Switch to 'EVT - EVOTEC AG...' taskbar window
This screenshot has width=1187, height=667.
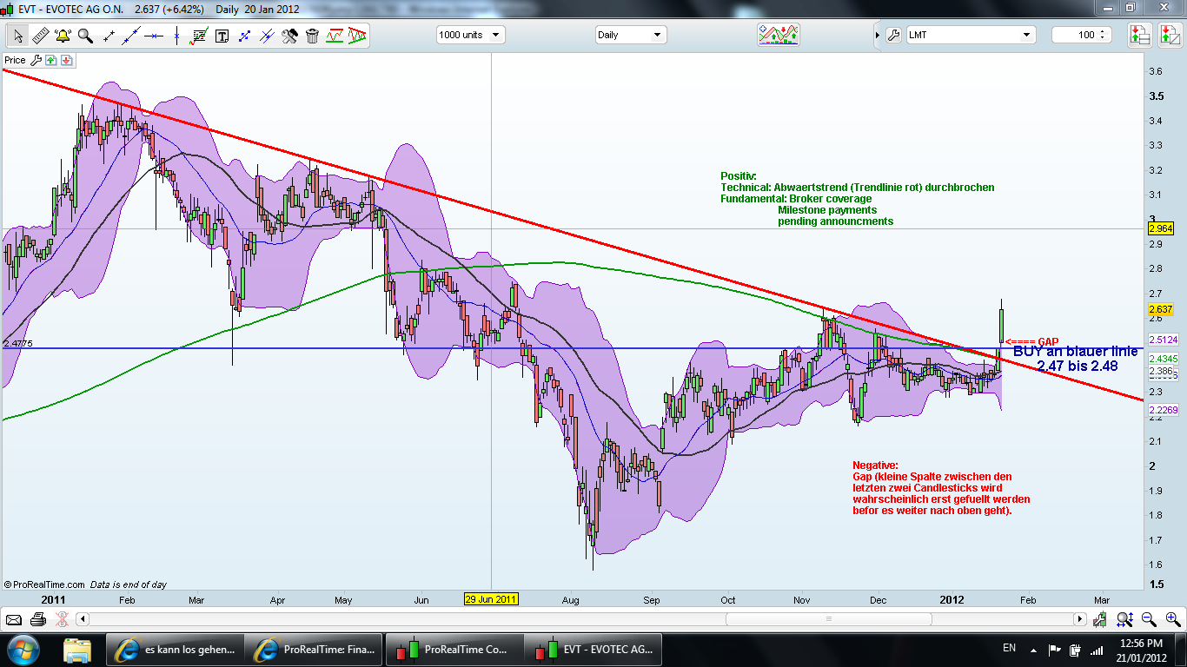pyautogui.click(x=593, y=649)
